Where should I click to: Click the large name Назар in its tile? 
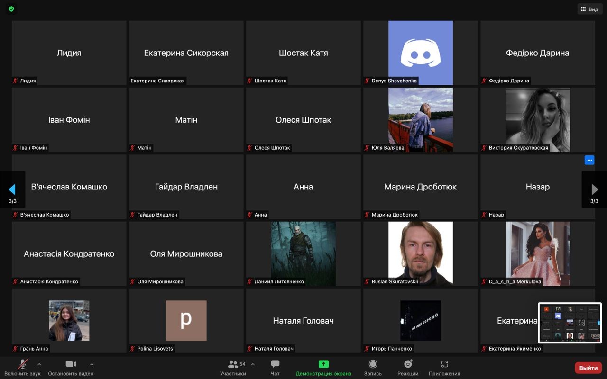[538, 187]
